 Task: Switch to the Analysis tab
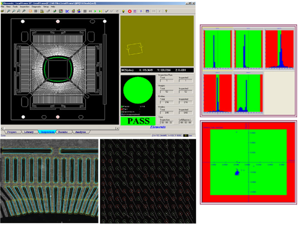[81, 132]
